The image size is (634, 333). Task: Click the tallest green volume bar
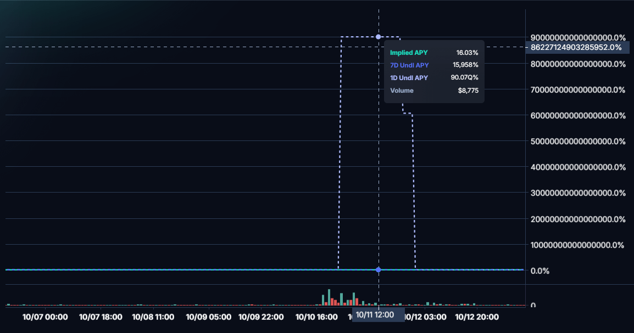coord(329,297)
